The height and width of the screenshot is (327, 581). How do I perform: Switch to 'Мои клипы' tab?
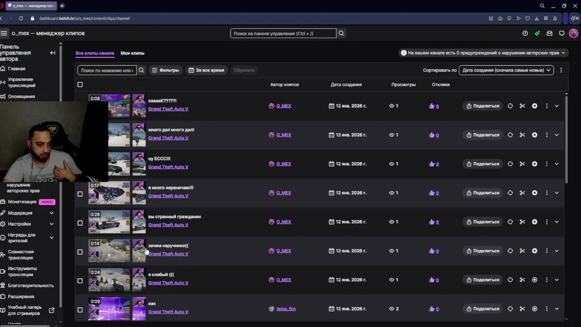pos(133,53)
